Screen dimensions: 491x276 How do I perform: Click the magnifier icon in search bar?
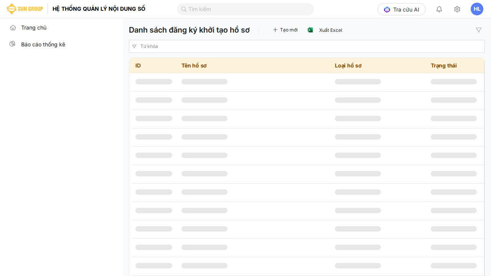tap(184, 9)
